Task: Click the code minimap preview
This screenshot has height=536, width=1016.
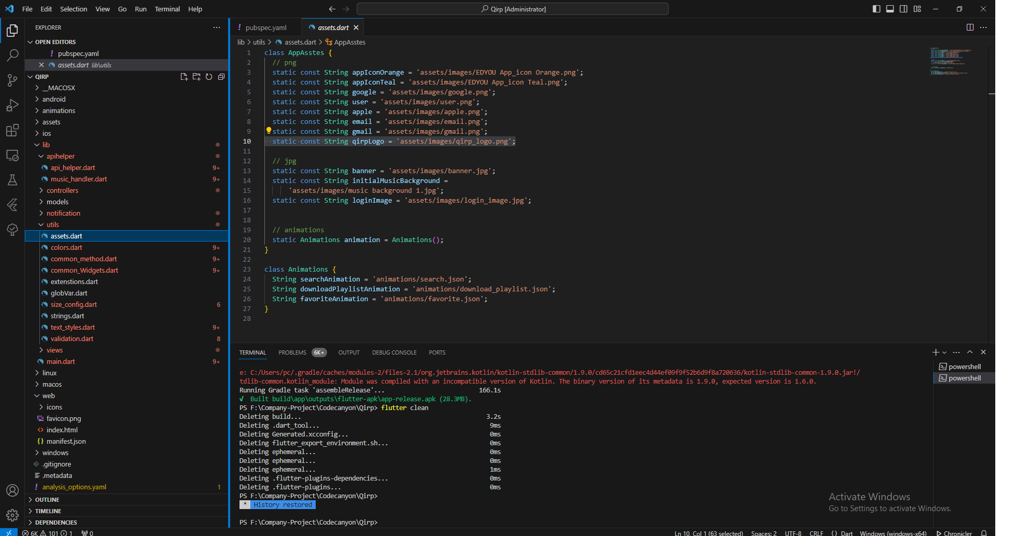Action: pos(950,62)
